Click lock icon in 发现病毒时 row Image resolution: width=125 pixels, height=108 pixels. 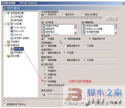click(x=42, y=46)
